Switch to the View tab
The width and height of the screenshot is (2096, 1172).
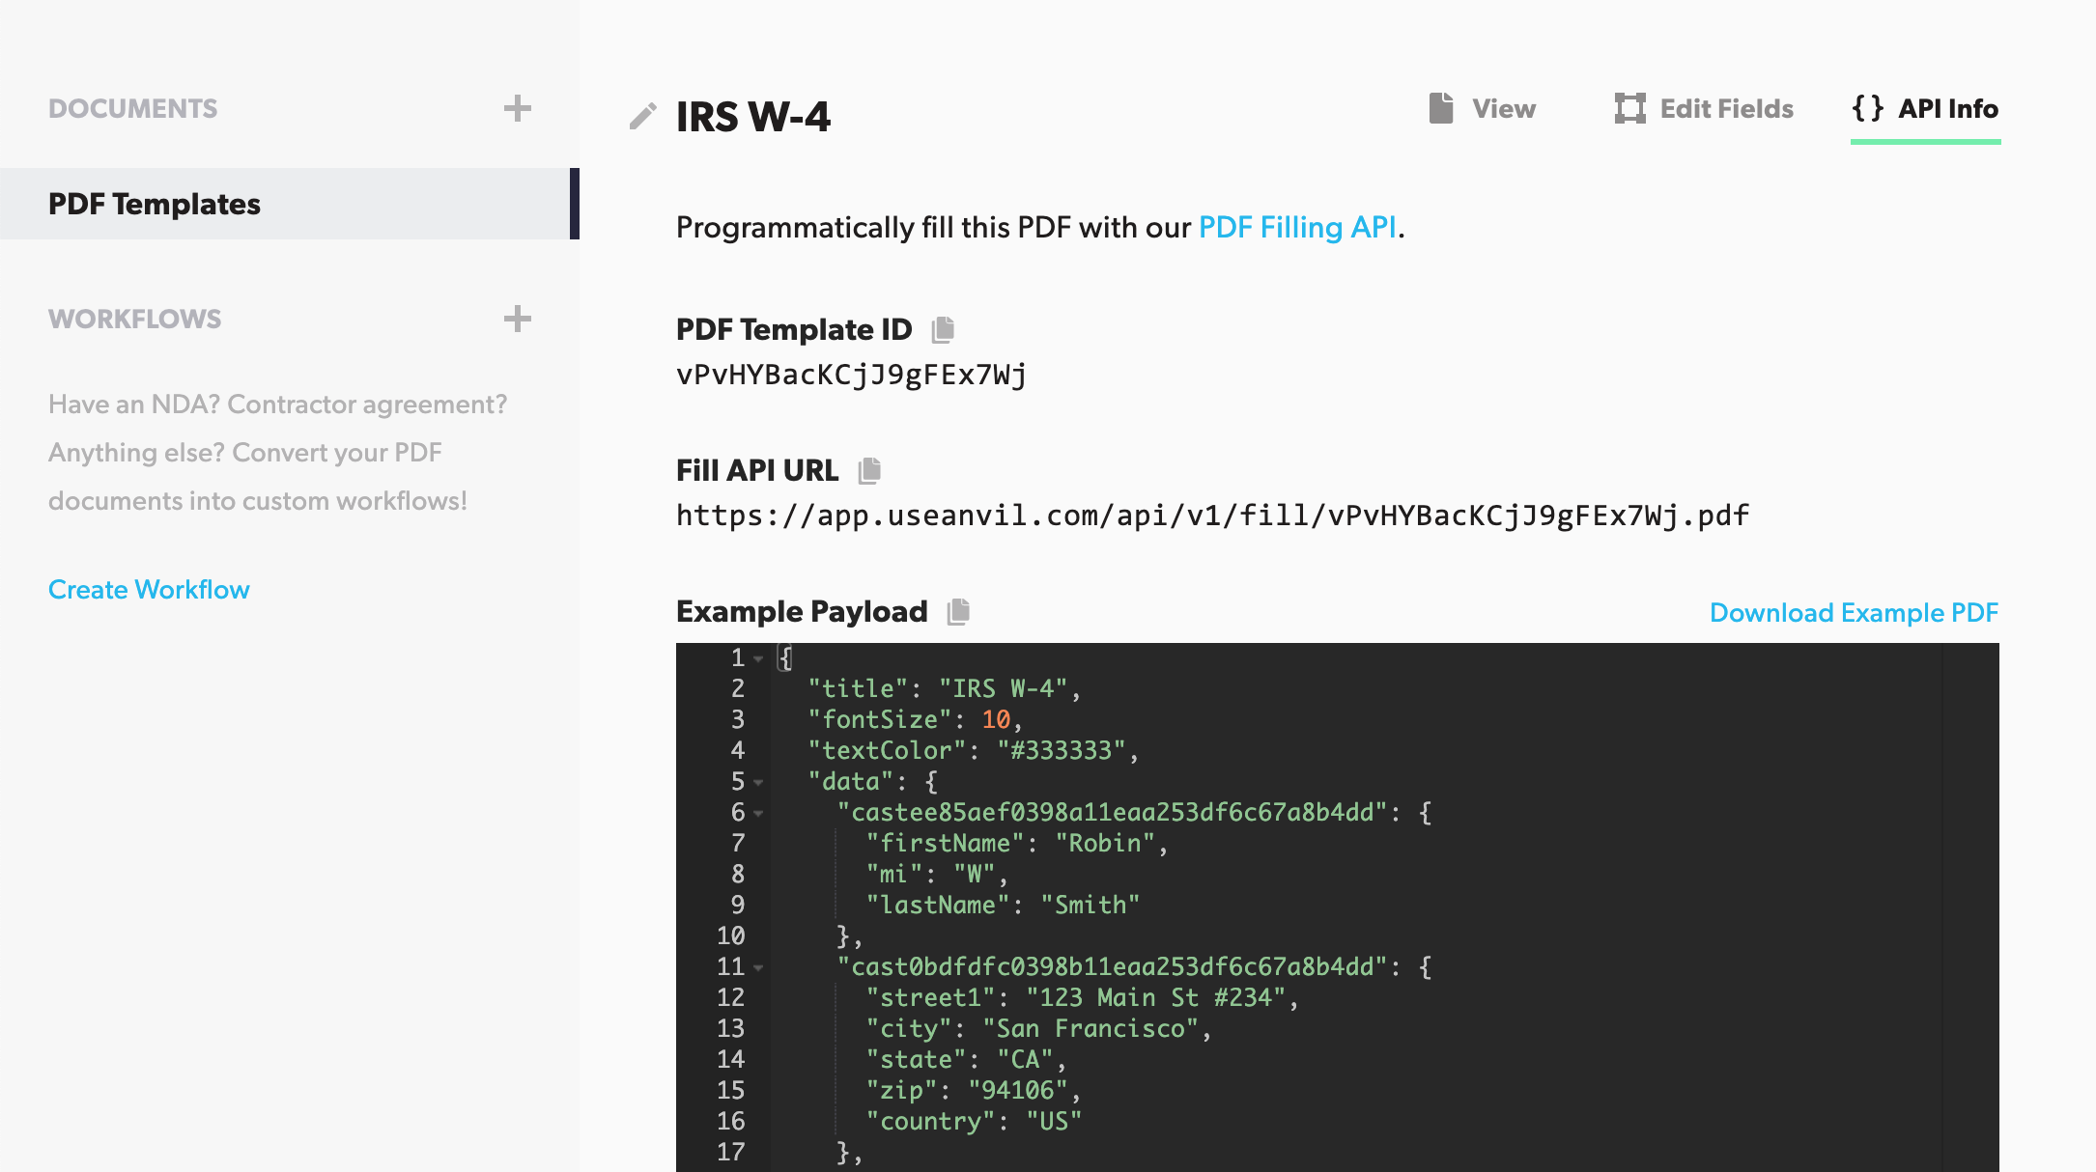1483,108
